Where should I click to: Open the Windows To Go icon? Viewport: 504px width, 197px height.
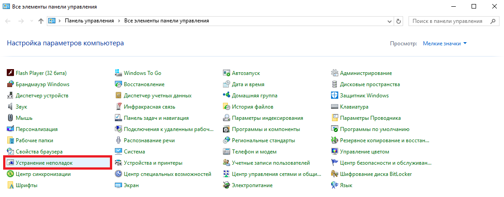(118, 73)
